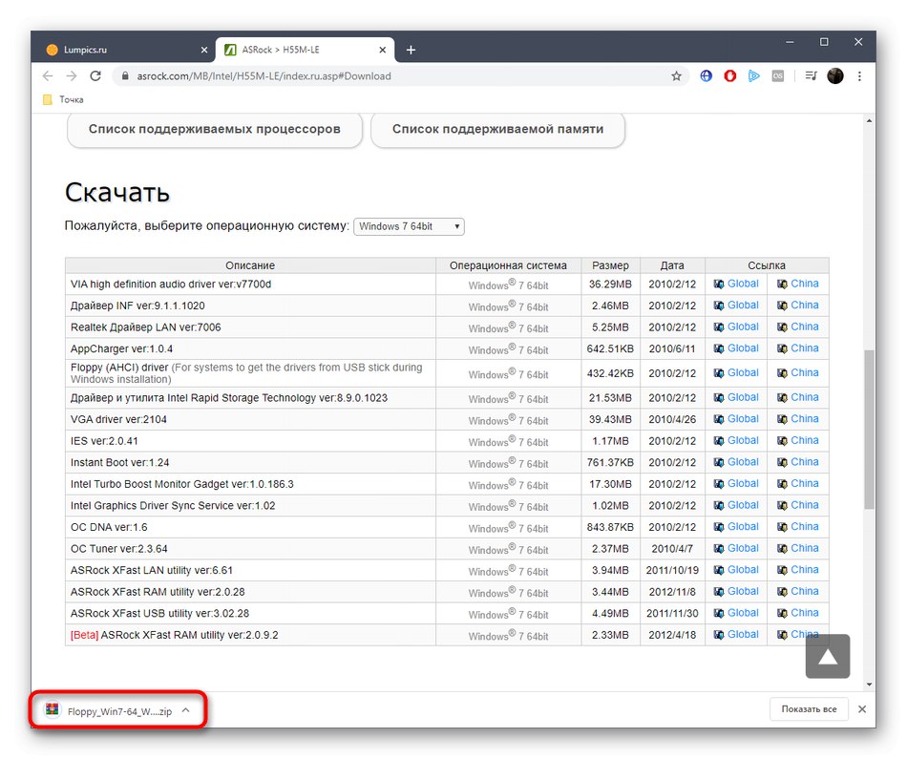Screen dimensions: 907x759
Task: Close the ASRock H55M-LE tab
Action: click(382, 50)
